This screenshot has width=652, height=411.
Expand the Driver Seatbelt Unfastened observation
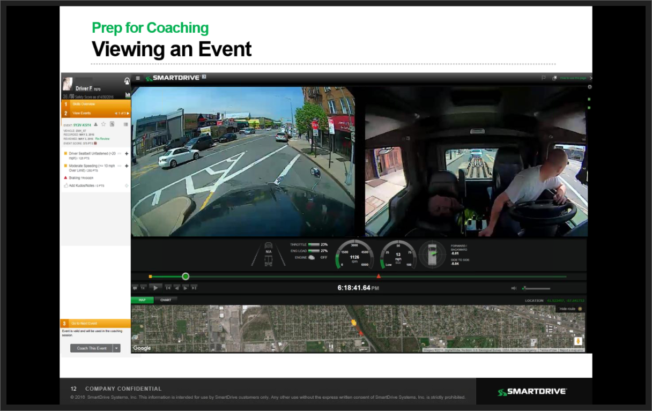[x=127, y=153]
